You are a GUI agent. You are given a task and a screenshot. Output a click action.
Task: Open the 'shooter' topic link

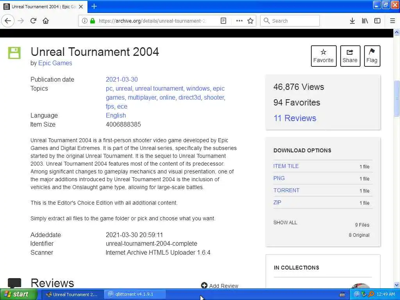tap(214, 97)
